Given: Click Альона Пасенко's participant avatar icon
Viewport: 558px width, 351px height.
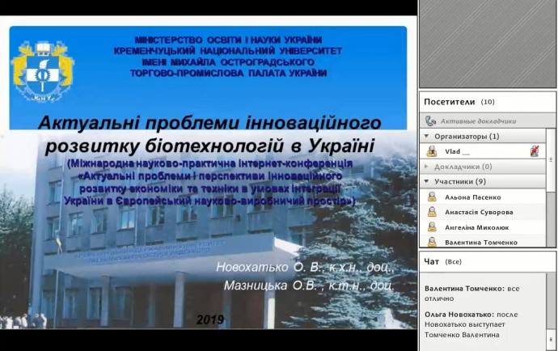Looking at the screenshot, I should tap(432, 197).
